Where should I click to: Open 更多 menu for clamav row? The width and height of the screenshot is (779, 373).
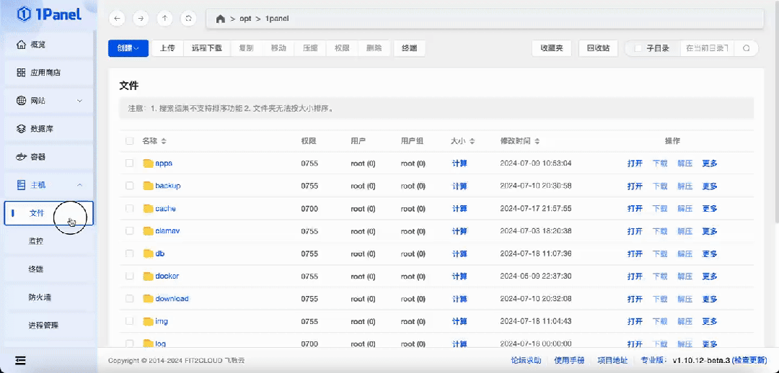coord(710,232)
